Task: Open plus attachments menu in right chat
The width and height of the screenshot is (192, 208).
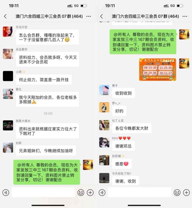Action: pyautogui.click(x=187, y=193)
